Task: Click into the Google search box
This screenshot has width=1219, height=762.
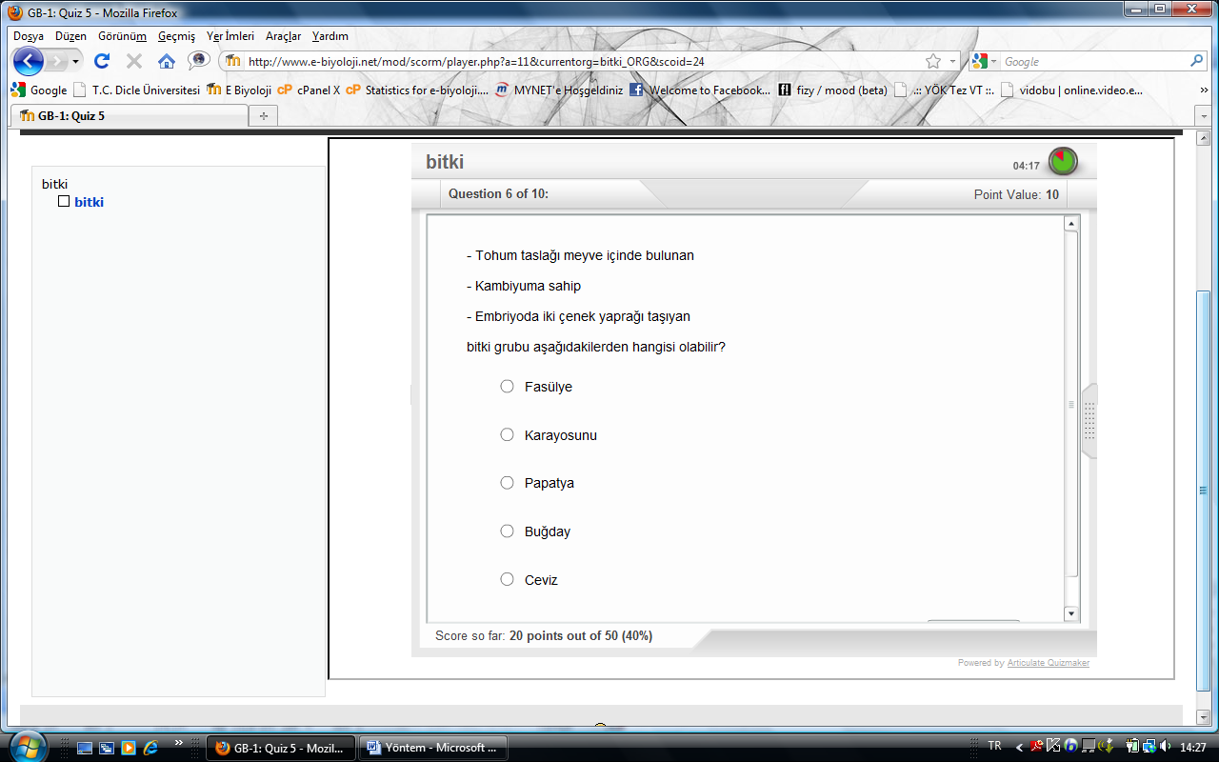Action: pyautogui.click(x=1094, y=61)
